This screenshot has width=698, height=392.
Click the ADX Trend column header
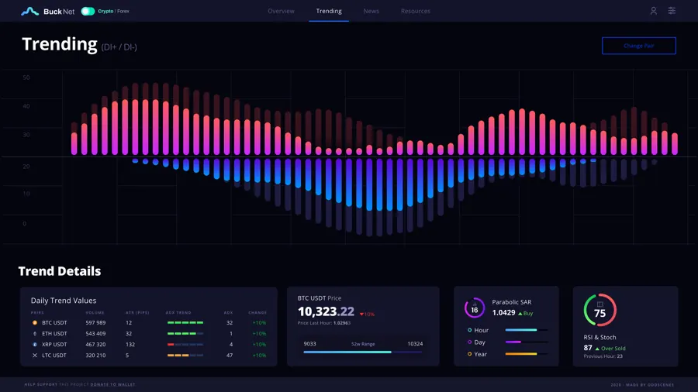[x=178, y=312]
